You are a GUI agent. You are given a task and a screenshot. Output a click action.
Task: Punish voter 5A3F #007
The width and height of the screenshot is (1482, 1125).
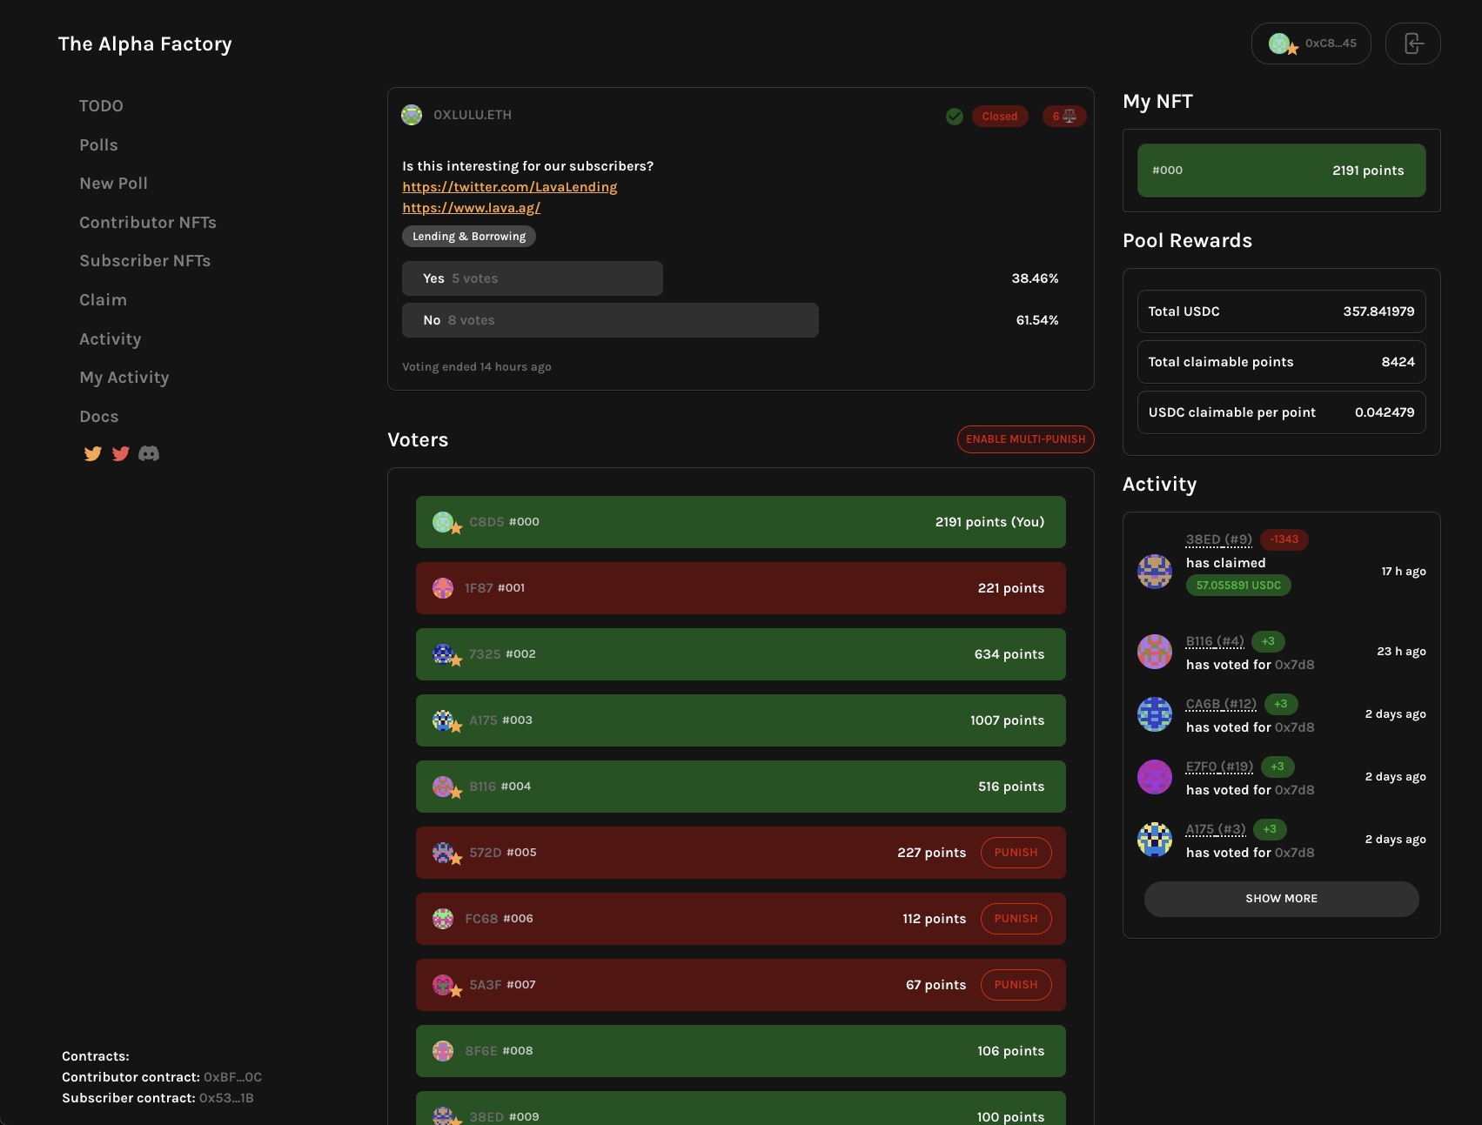point(1016,985)
